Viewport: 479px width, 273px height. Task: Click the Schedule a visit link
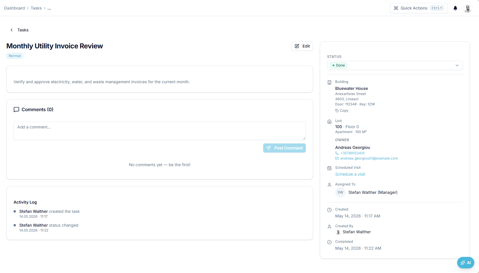tap(350, 174)
